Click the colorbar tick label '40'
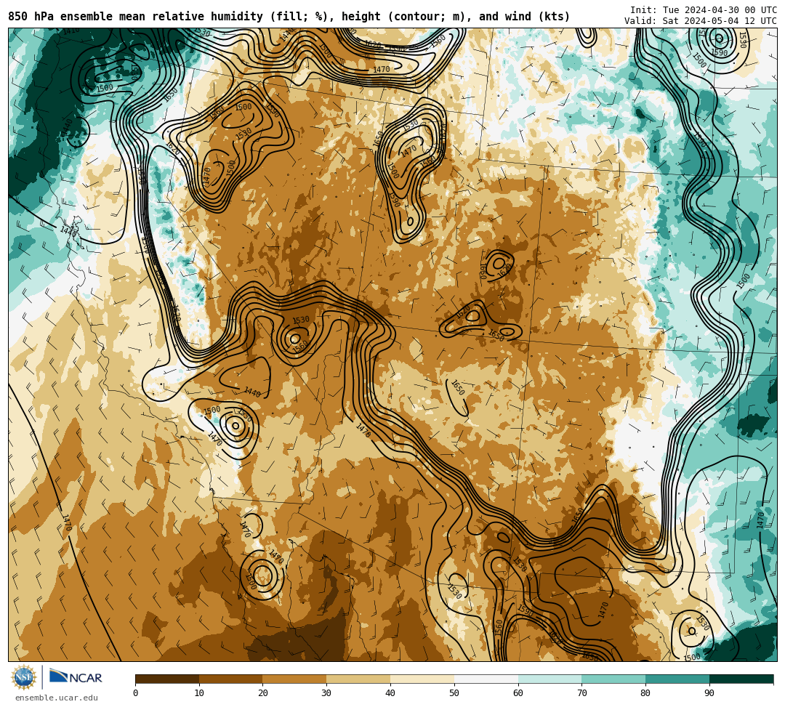785x707 pixels. [x=390, y=693]
